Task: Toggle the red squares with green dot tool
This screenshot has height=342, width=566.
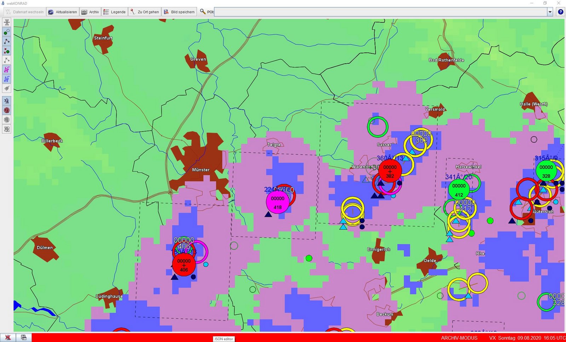Action: coord(7,51)
